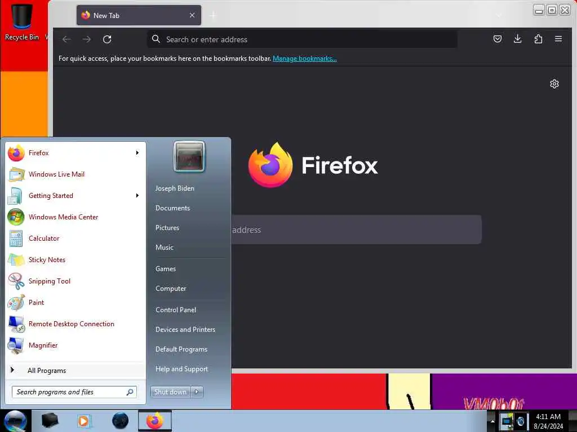Click the All Programs label
577x432 pixels.
point(47,371)
